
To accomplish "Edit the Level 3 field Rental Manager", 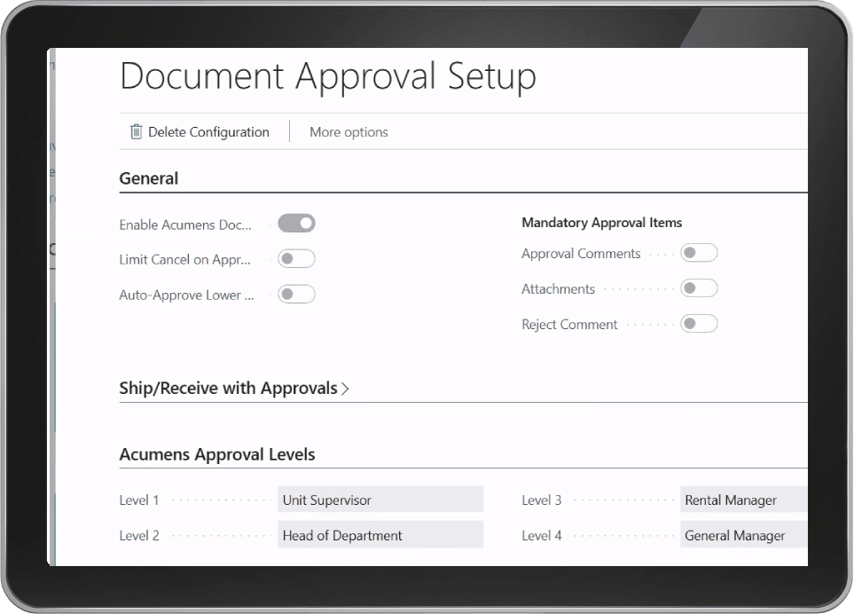I will tap(743, 500).
